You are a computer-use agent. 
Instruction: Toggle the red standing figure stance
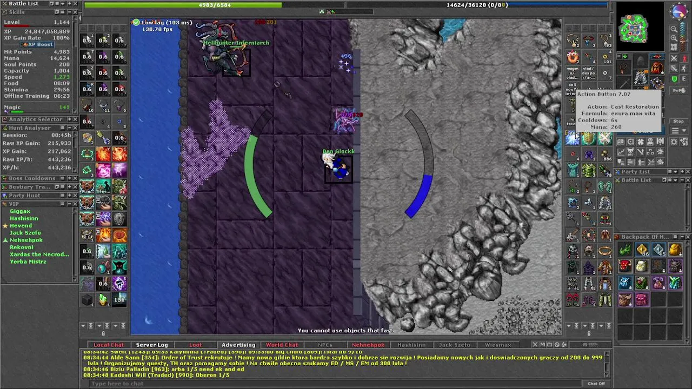click(684, 58)
